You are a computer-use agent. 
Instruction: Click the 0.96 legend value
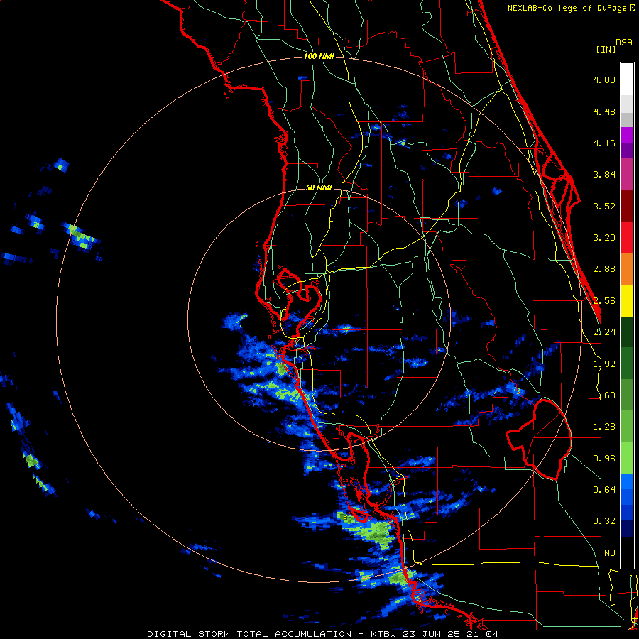point(604,459)
